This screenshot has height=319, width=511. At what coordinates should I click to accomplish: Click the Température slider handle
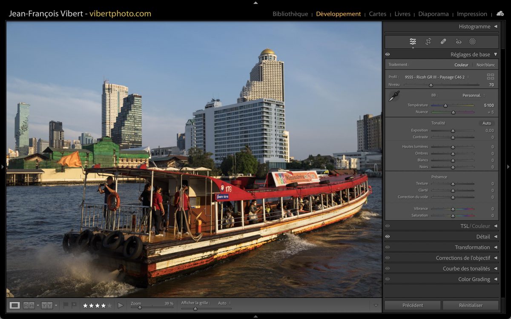tap(445, 105)
